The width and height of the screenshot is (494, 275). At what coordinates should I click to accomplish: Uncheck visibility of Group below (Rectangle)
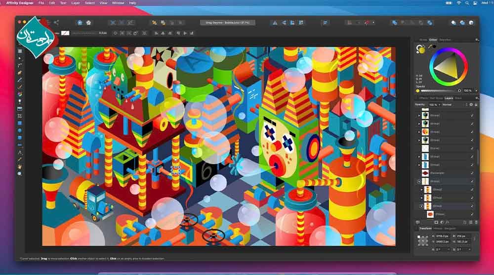[472, 181]
